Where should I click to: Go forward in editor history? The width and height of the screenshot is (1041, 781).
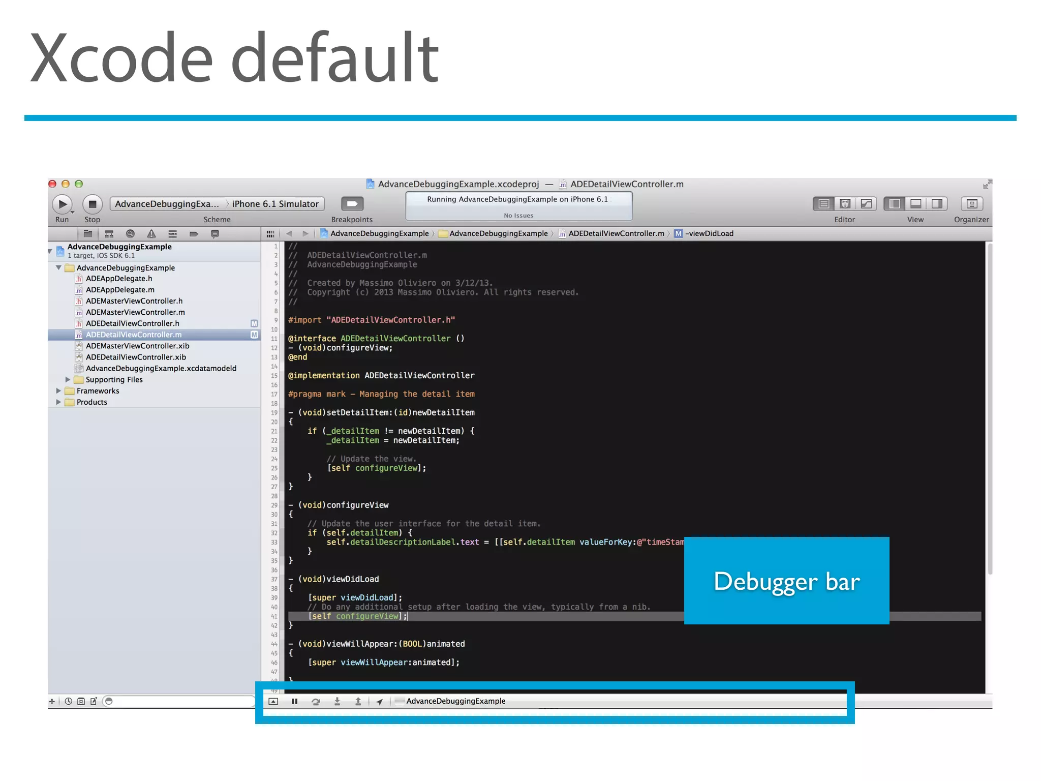pyautogui.click(x=305, y=234)
